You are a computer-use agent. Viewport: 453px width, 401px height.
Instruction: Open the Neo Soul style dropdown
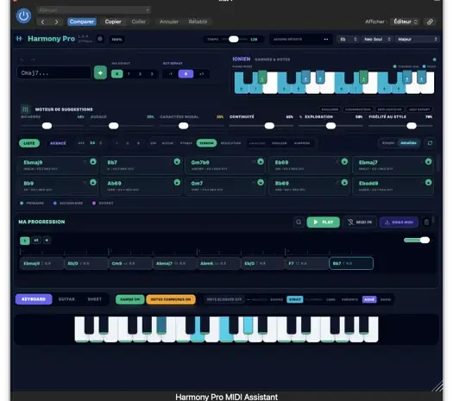coord(377,40)
